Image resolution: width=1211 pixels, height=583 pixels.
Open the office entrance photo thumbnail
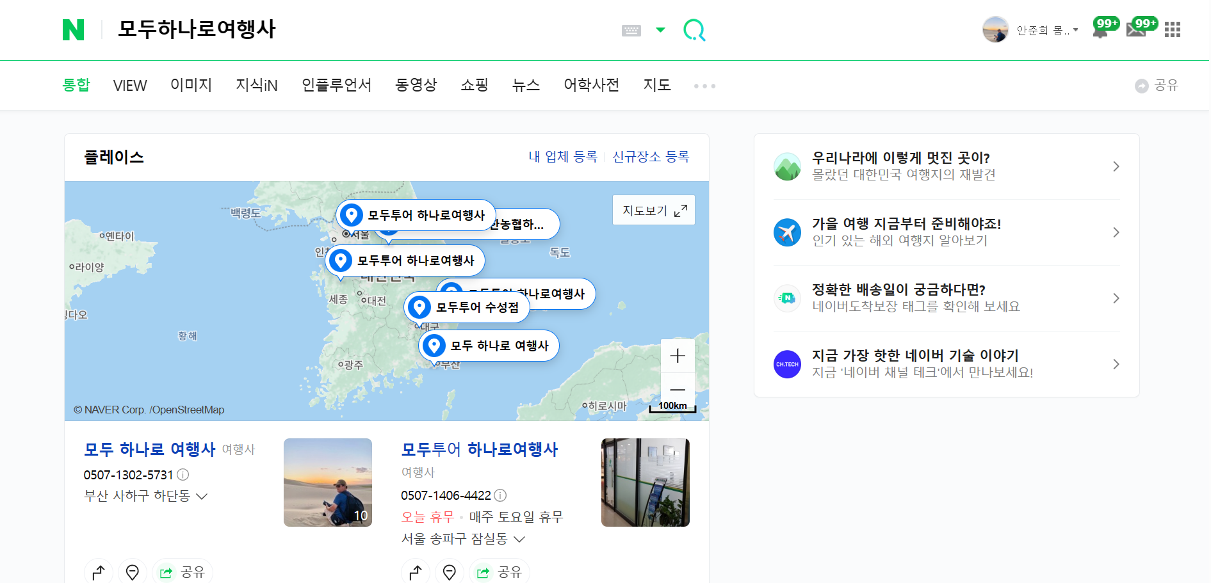646,483
